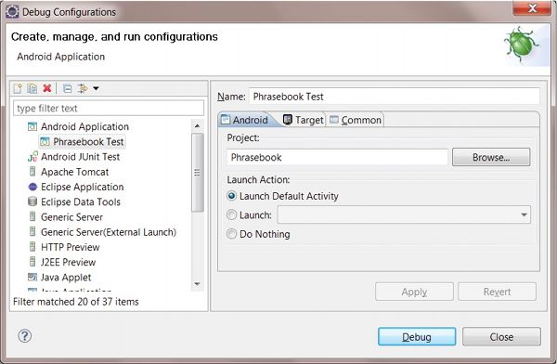Click the Debug Configurations title bar icon
The height and width of the screenshot is (364, 557).
[12, 11]
